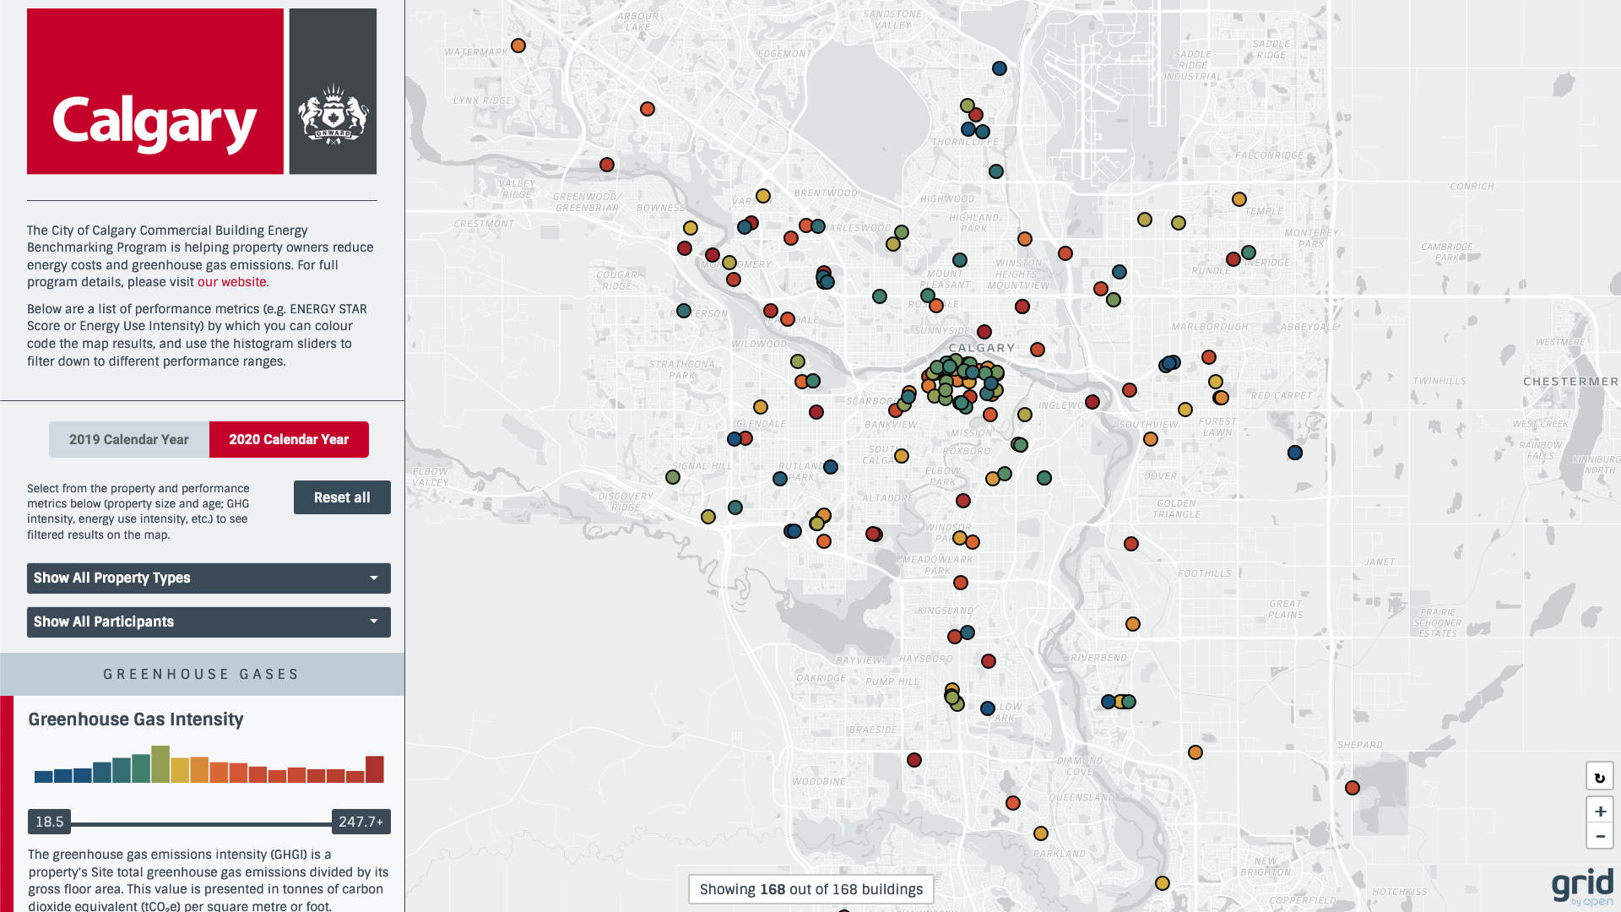Click the 247.7+ maximum slider handle
The width and height of the screenshot is (1621, 912).
click(x=361, y=822)
